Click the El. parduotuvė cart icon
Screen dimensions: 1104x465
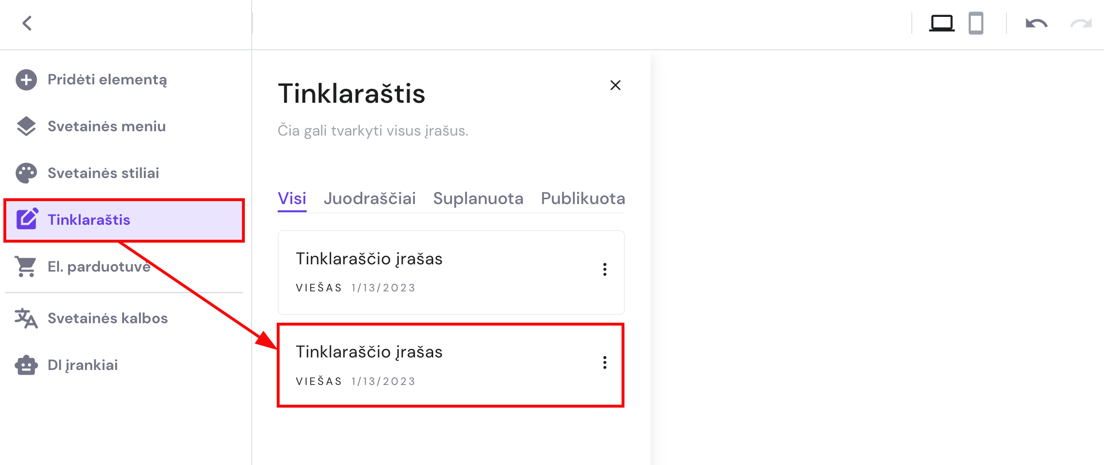pyautogui.click(x=26, y=267)
